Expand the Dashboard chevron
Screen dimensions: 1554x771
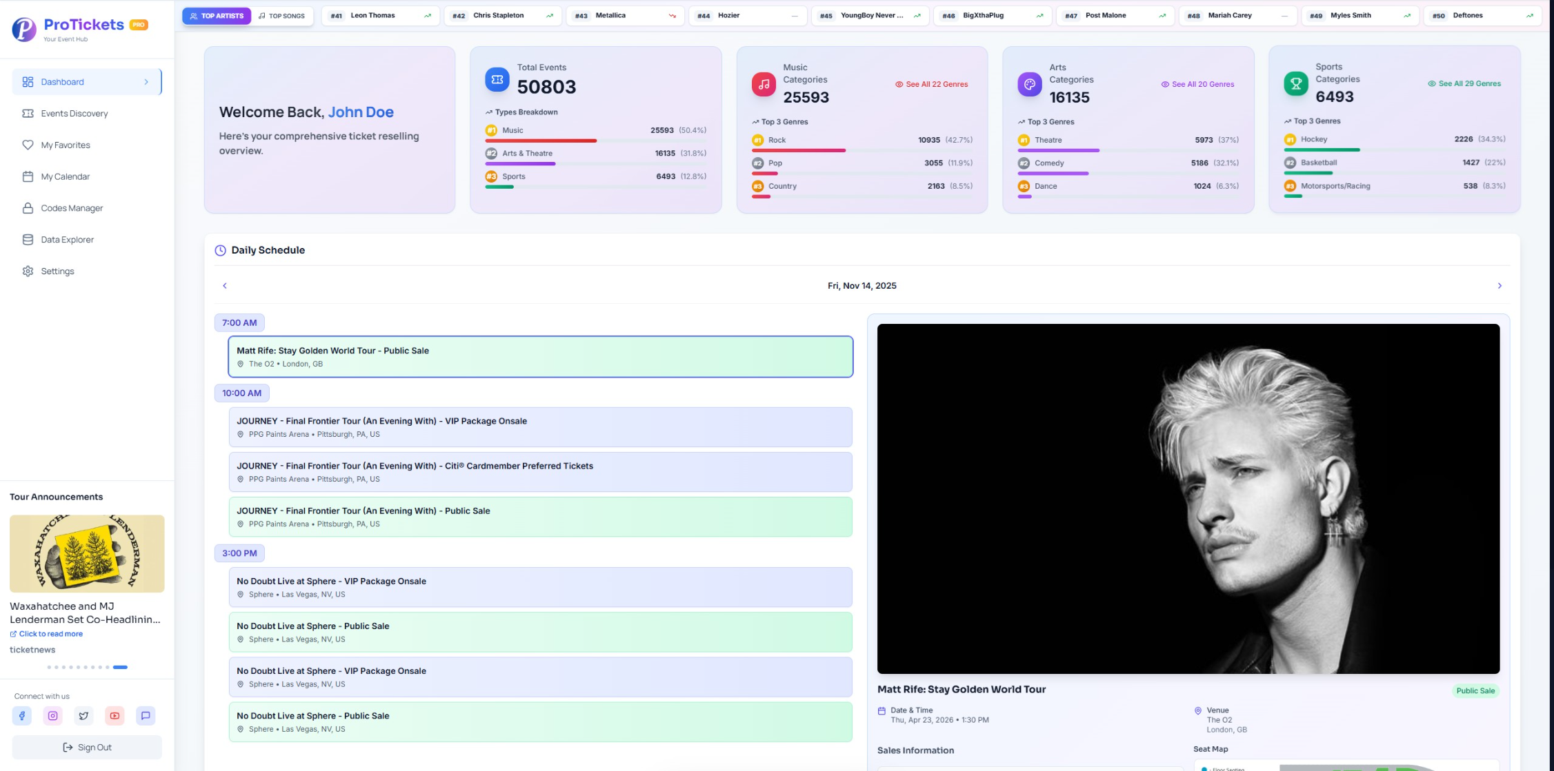click(x=146, y=81)
